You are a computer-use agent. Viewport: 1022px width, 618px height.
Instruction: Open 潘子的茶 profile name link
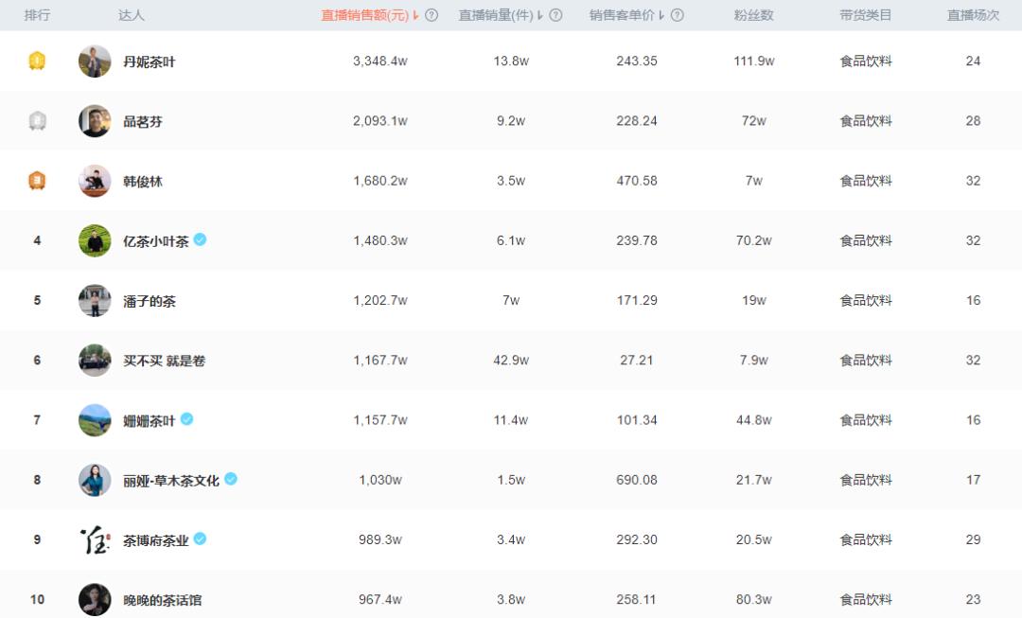click(150, 301)
